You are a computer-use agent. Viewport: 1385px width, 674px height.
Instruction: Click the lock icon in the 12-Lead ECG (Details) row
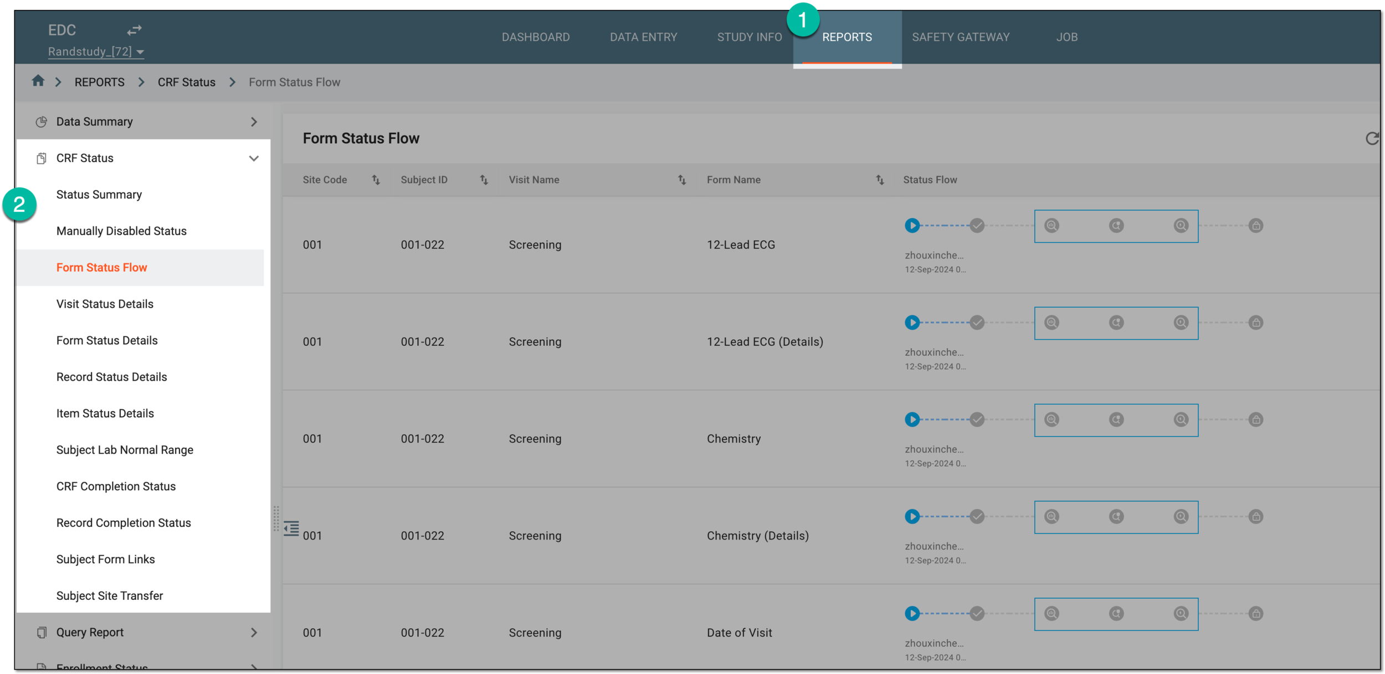click(1256, 323)
